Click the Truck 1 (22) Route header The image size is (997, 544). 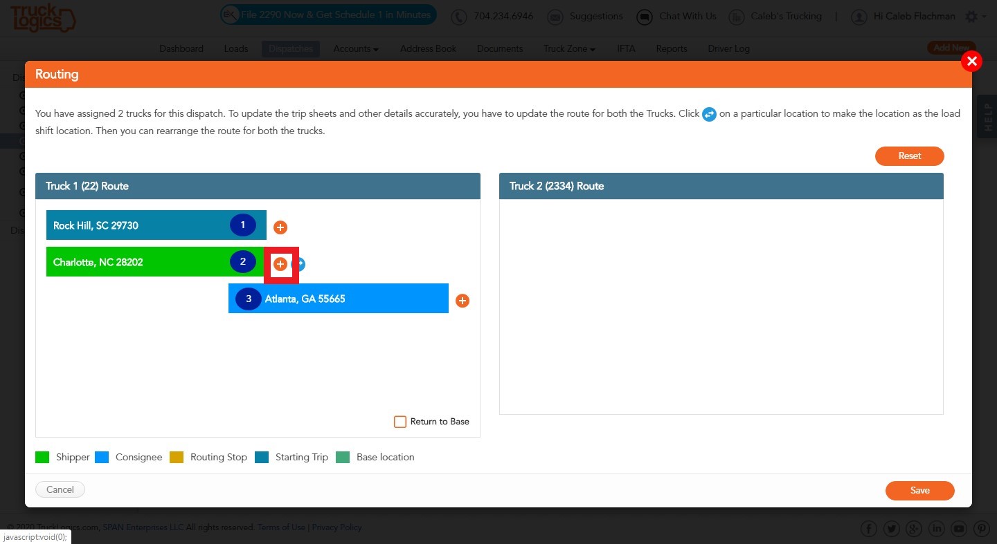point(258,186)
